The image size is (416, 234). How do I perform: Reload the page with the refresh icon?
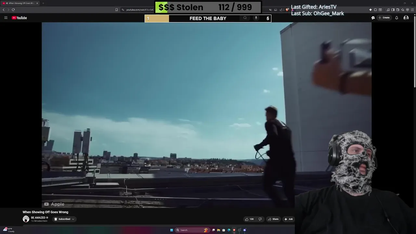point(13,10)
